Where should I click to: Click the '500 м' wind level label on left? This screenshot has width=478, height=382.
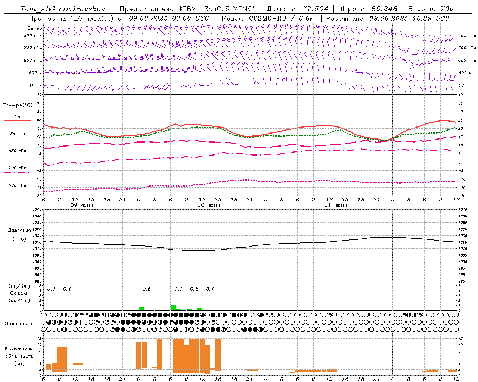[35, 73]
